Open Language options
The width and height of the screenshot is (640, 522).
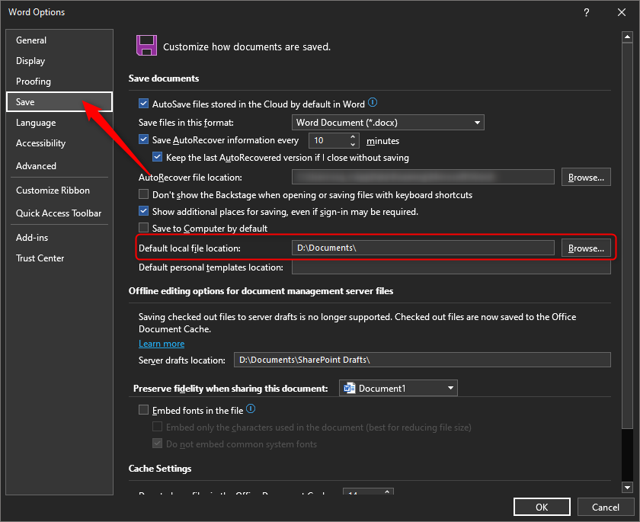tap(59, 123)
